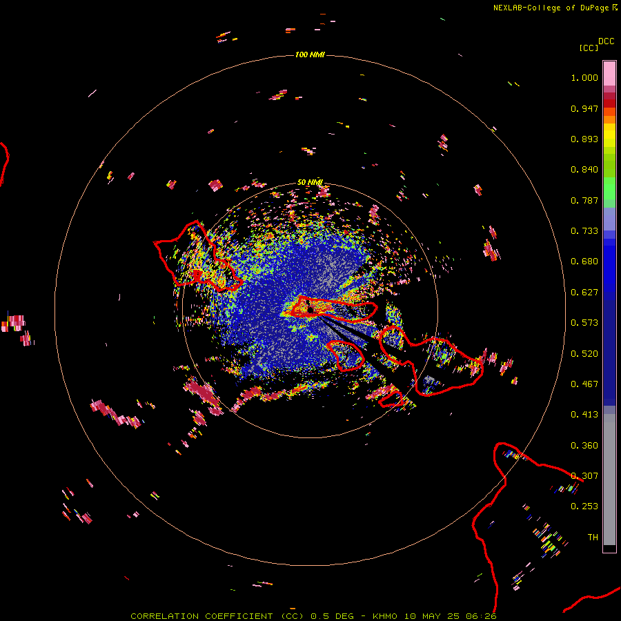The image size is (621, 621).
Task: Click the NEXLAB-College of DuPage credit text
Action: pyautogui.click(x=555, y=8)
